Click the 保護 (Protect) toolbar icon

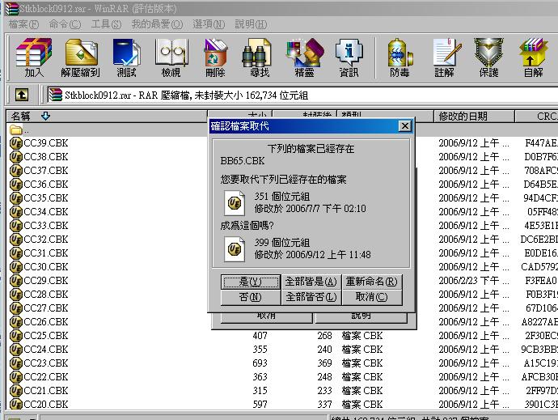[x=488, y=58]
